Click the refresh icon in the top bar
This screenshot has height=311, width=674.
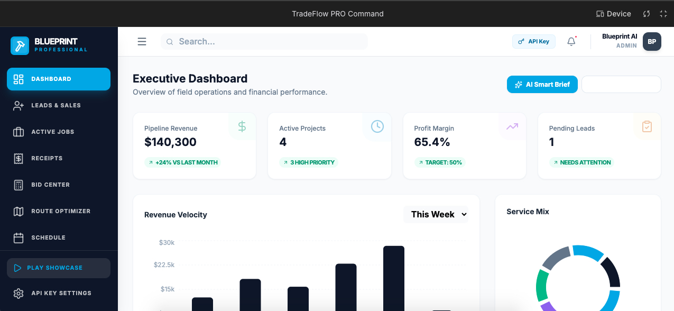[646, 14]
